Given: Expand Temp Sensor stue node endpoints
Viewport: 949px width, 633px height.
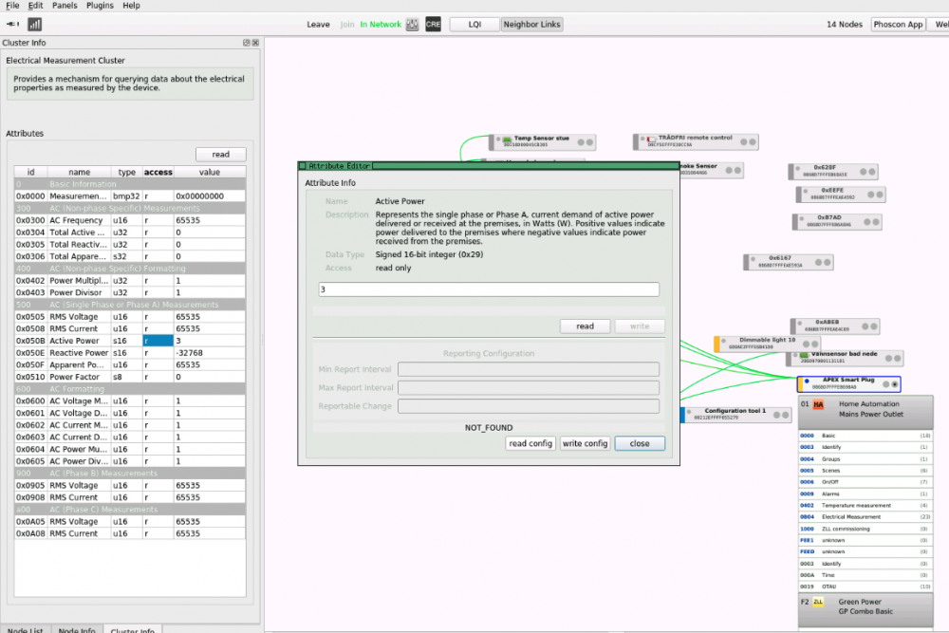Looking at the screenshot, I should pos(590,141).
